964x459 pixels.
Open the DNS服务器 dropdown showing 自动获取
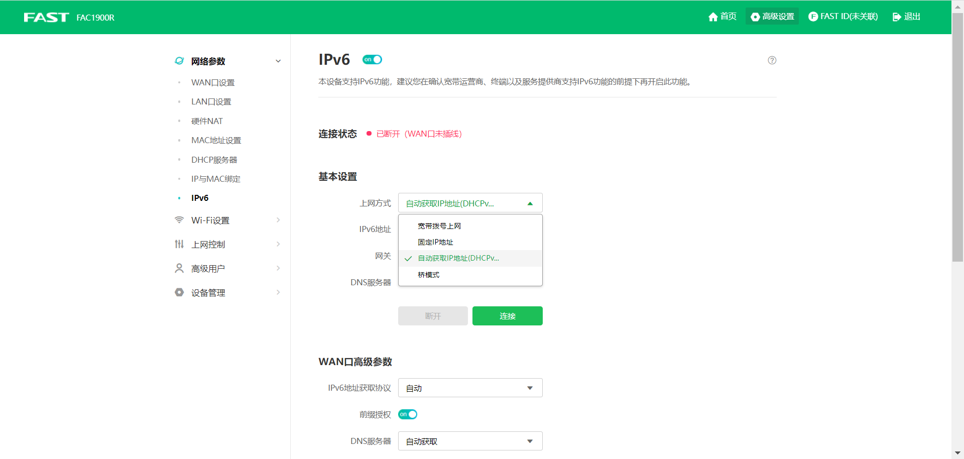pos(469,440)
